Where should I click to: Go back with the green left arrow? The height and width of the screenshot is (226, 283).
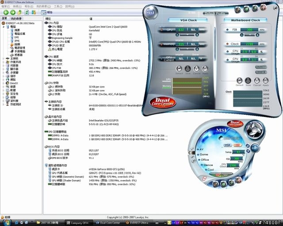(x=6, y=12)
